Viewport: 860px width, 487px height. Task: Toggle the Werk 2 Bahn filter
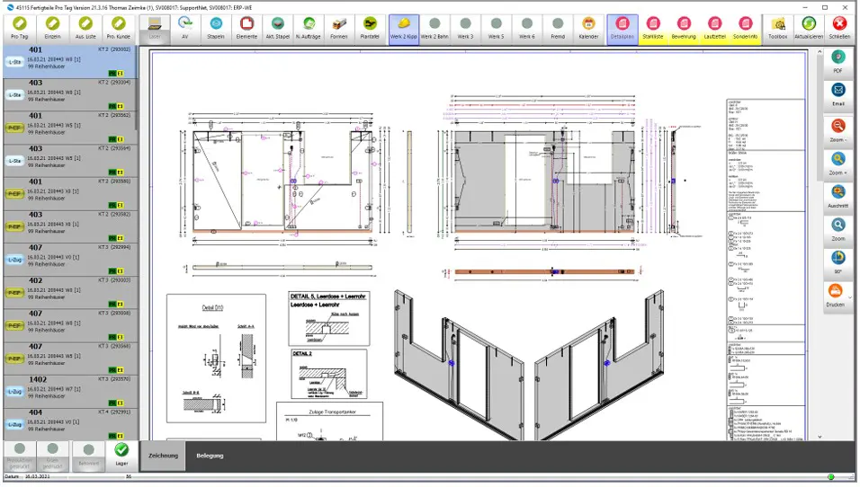pos(434,29)
